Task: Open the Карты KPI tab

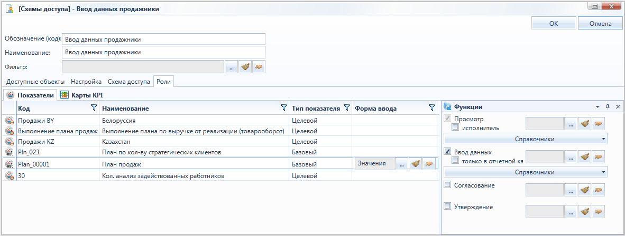Action: pyautogui.click(x=83, y=95)
